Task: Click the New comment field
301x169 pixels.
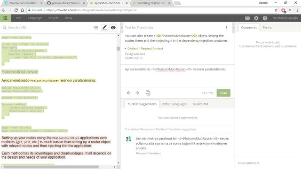Action: 268,163
